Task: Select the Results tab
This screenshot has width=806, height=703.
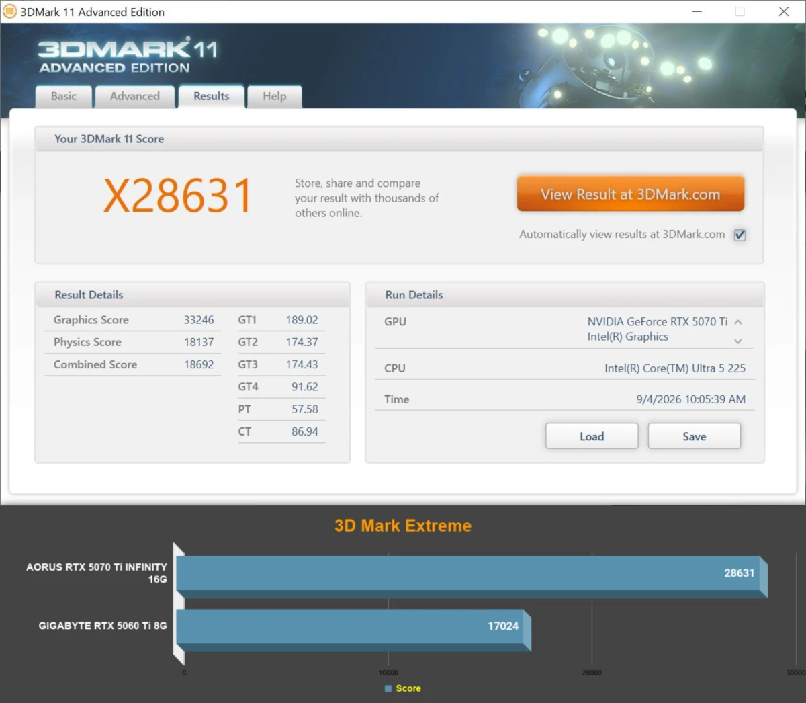Action: click(212, 96)
